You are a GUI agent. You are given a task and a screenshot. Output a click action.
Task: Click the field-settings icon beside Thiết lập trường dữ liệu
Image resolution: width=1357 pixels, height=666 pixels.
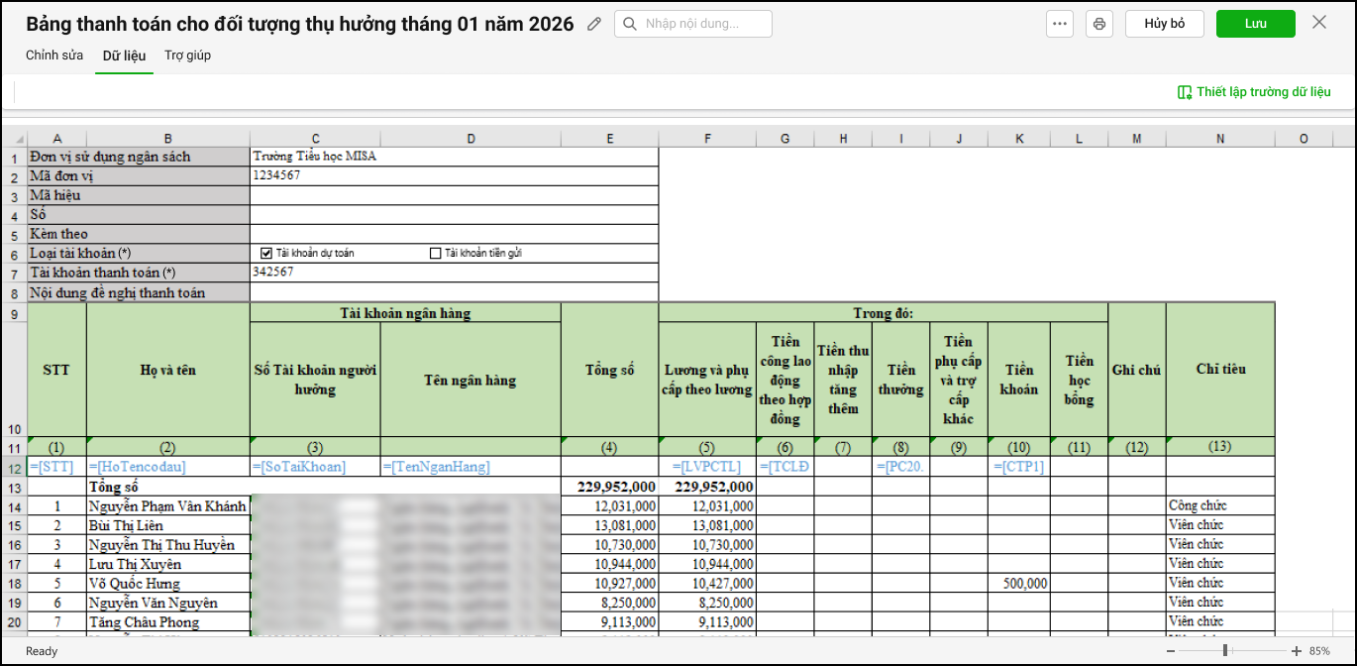[x=1185, y=92]
